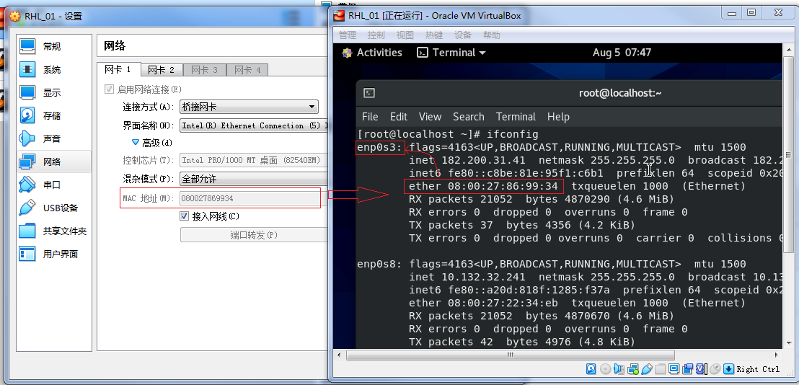Click the ether 08:00:27:86:99:34 text

[x=483, y=186]
